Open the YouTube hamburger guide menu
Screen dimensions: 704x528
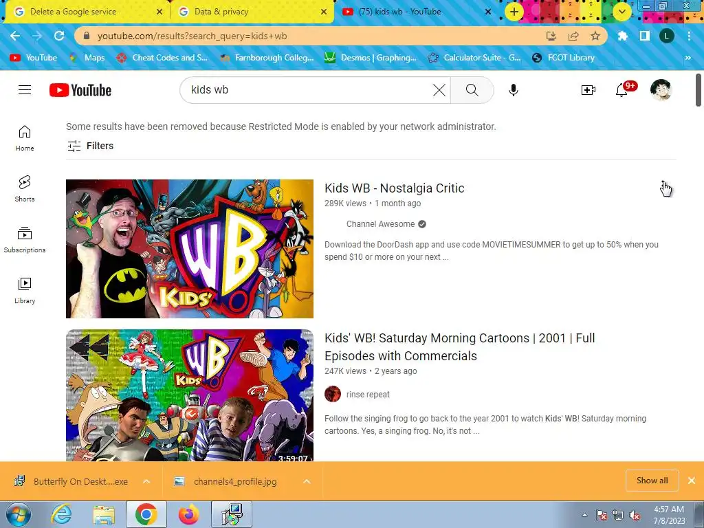[x=25, y=90]
